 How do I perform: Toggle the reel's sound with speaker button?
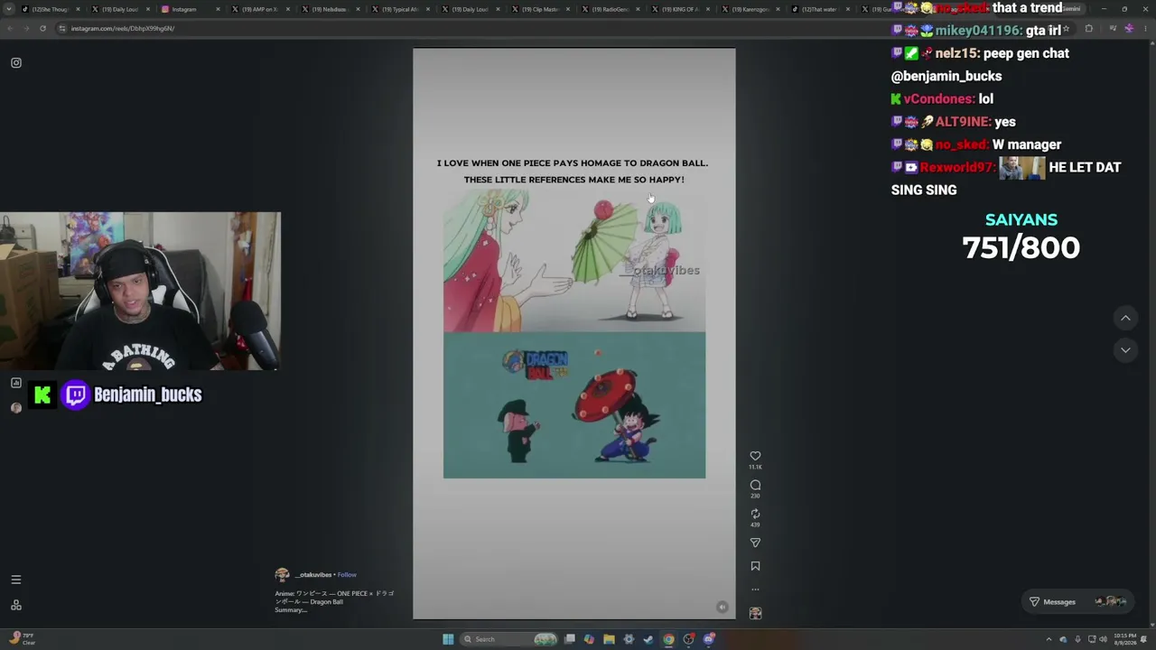coord(722,607)
